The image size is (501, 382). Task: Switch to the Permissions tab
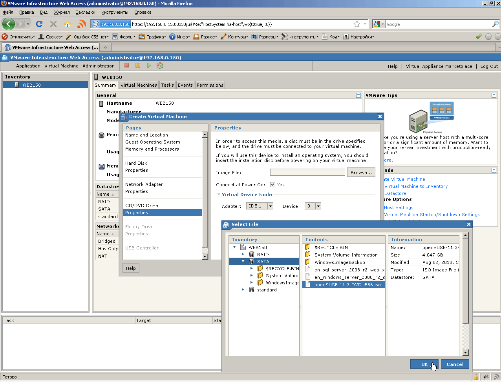tap(210, 85)
